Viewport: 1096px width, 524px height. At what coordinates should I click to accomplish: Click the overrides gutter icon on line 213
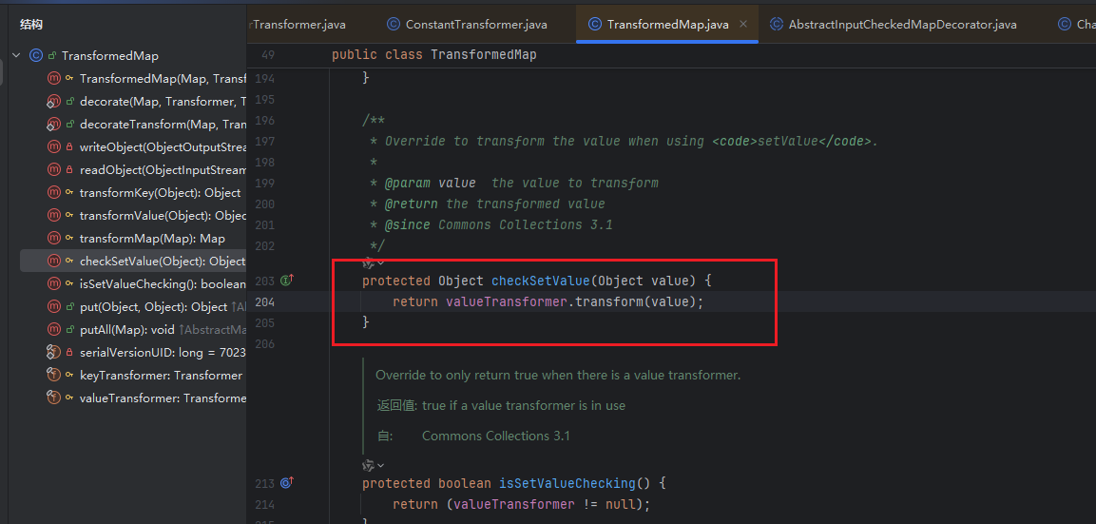pos(286,483)
